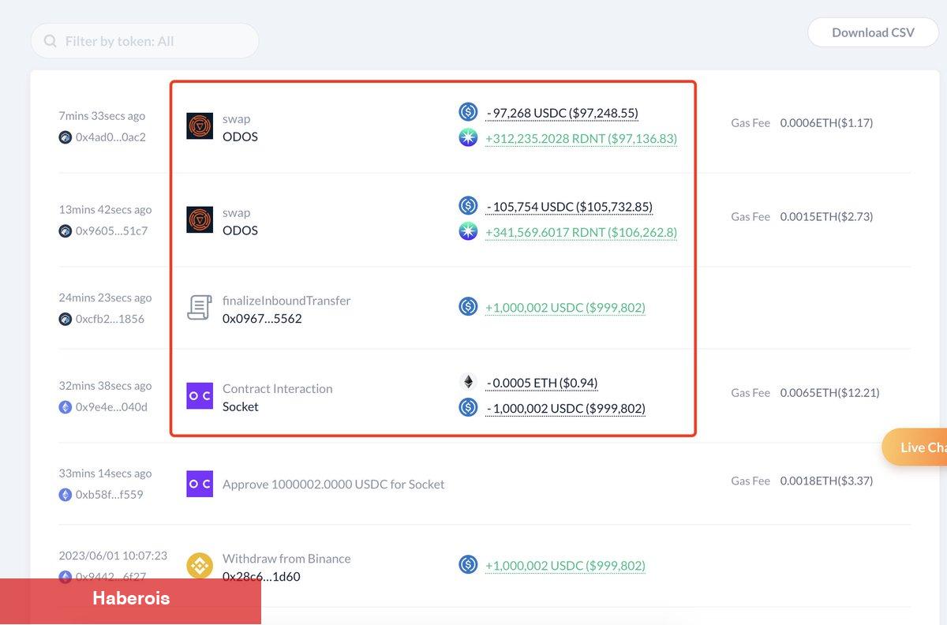Click Arbitrum chain icon next to 0x4ad0...0ac2
The image size is (947, 625).
pyautogui.click(x=66, y=137)
